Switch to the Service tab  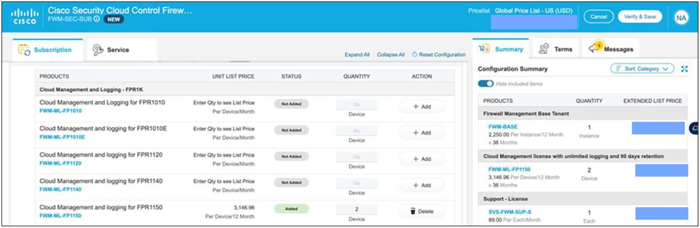122,50
